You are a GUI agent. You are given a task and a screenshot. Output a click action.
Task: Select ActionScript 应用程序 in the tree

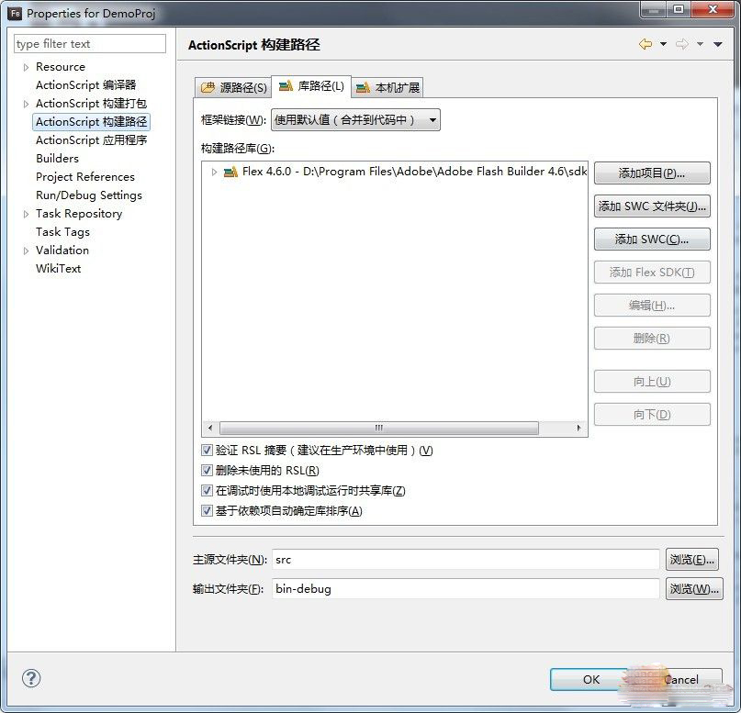tap(91, 140)
